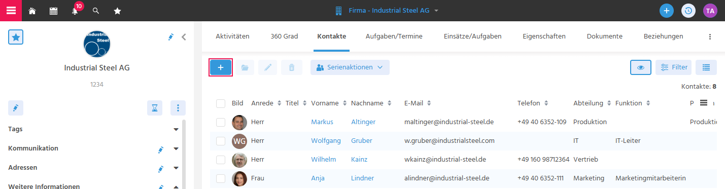Screen dimensions: 725x189
Task: Open the Dokumente tab
Action: tap(605, 36)
